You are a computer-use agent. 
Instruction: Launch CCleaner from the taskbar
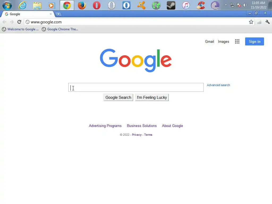(x=201, y=5)
